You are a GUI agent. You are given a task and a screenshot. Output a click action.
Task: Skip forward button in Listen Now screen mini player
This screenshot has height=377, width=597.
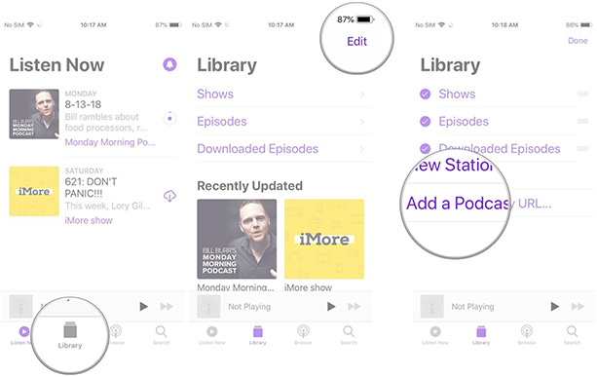167,306
